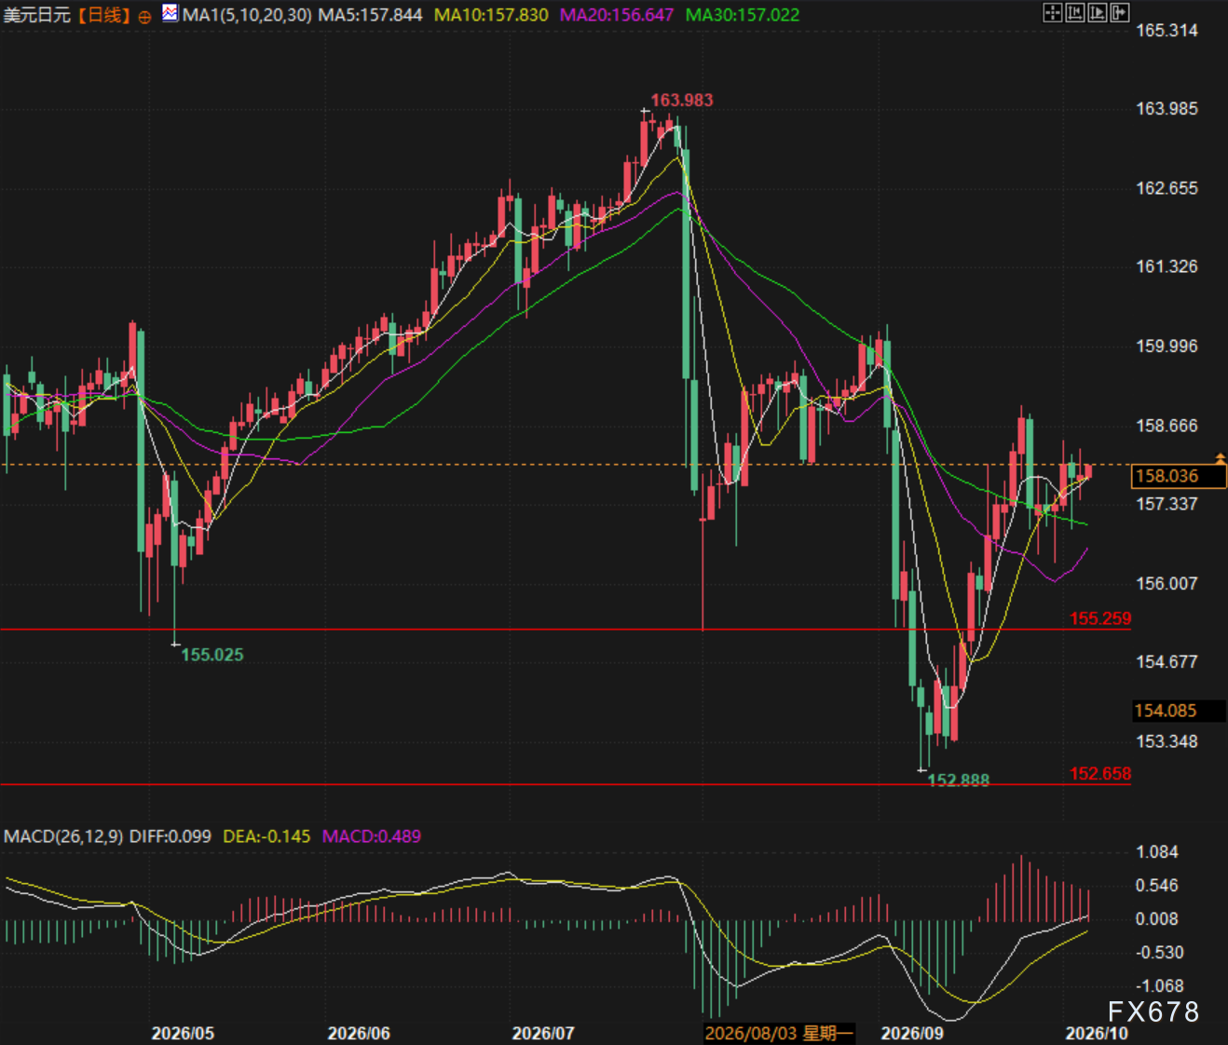The image size is (1228, 1045).
Task: Select the red 152.658 support line label
Action: click(x=1100, y=774)
